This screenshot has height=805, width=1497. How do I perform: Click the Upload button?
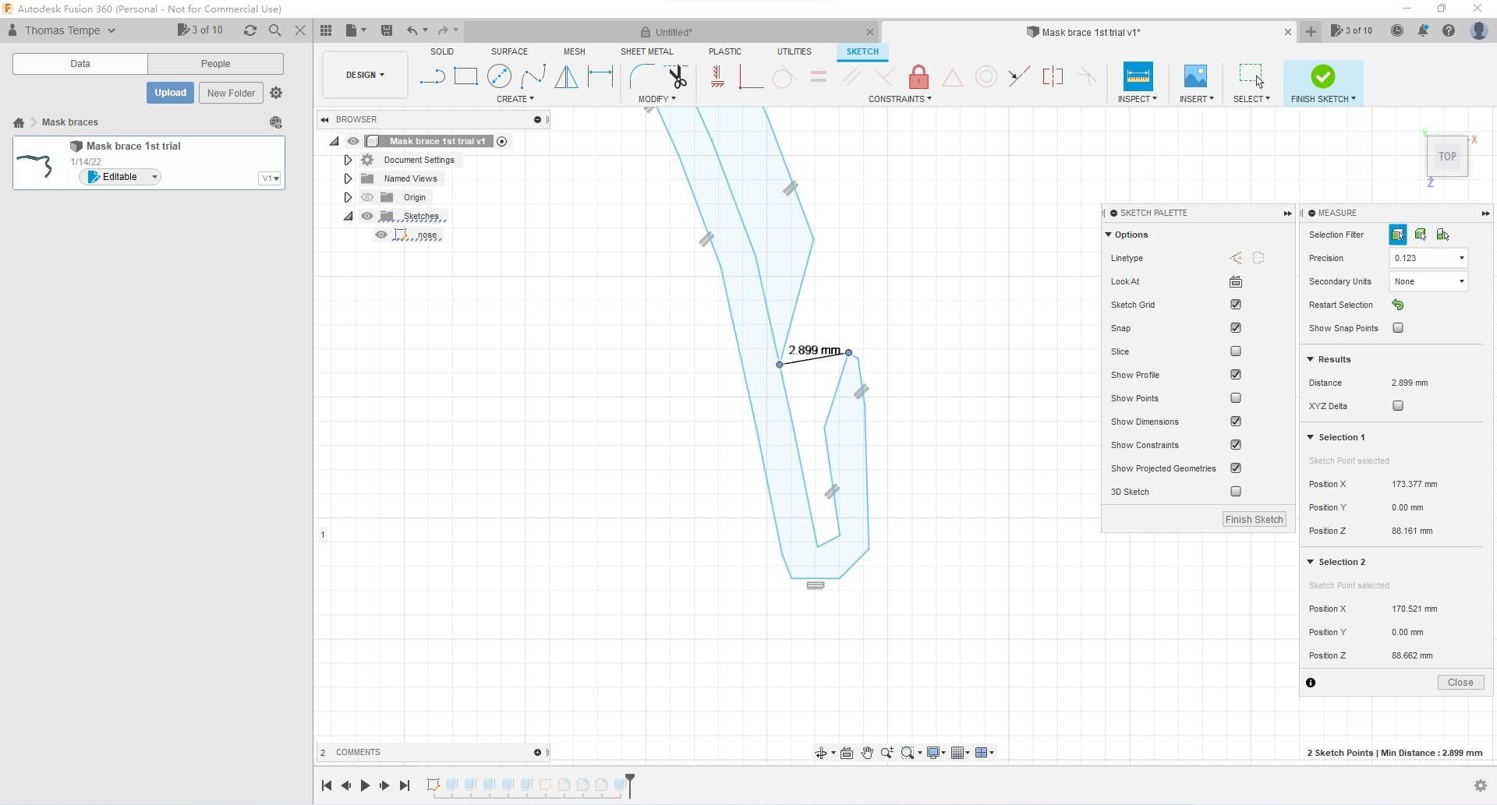coord(170,93)
